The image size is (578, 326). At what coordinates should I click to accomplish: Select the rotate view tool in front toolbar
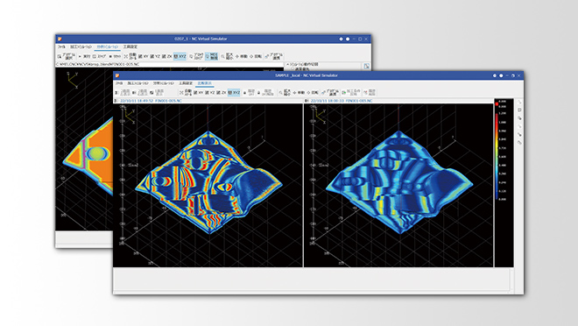click(x=313, y=93)
